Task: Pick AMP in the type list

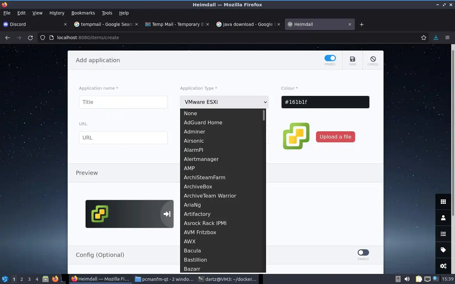Action: pyautogui.click(x=221, y=168)
